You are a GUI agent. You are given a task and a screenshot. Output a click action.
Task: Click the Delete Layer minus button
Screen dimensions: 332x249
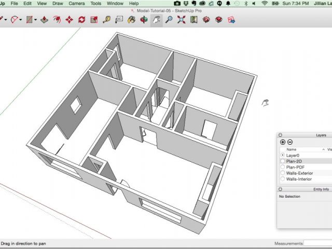pyautogui.click(x=290, y=142)
